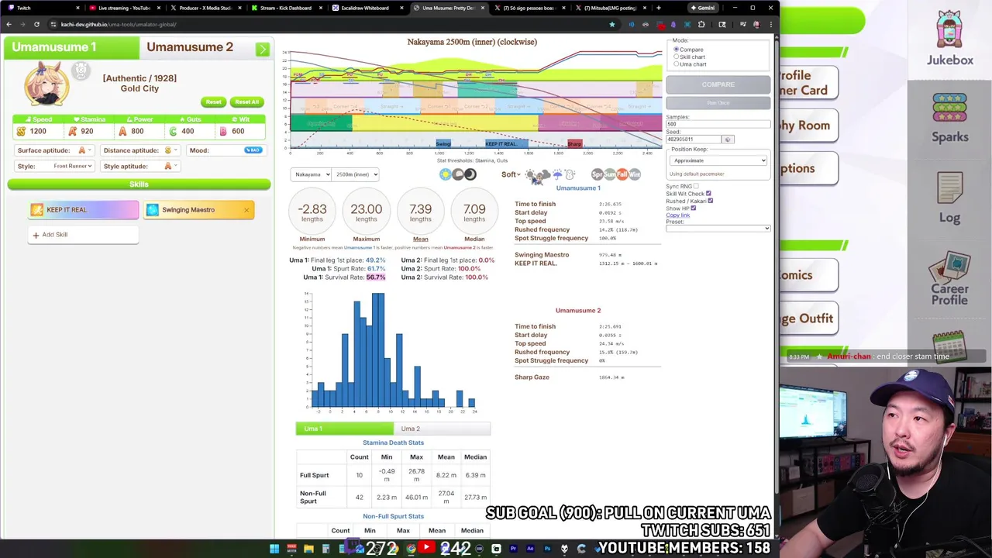Click Speed stat value 1200

coord(38,131)
